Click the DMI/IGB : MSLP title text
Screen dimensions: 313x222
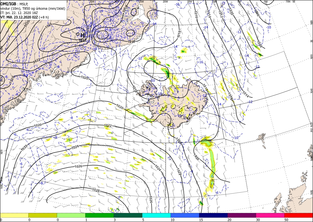tap(14, 4)
